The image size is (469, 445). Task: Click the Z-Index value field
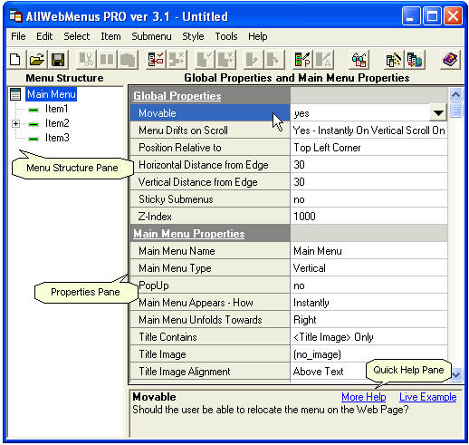(x=368, y=217)
